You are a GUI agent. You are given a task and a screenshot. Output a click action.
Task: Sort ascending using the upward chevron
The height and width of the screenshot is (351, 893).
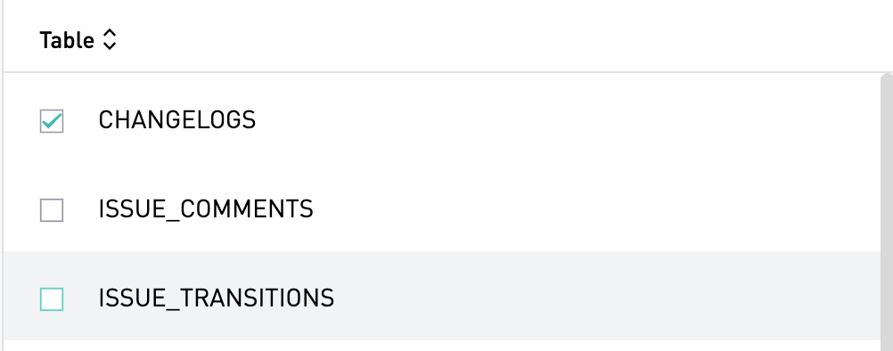pyautogui.click(x=110, y=34)
